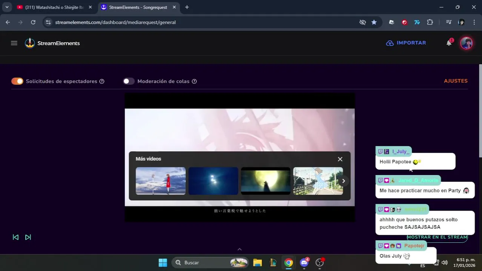Open Chrome three-dot menu
The height and width of the screenshot is (271, 482).
tap(474, 22)
